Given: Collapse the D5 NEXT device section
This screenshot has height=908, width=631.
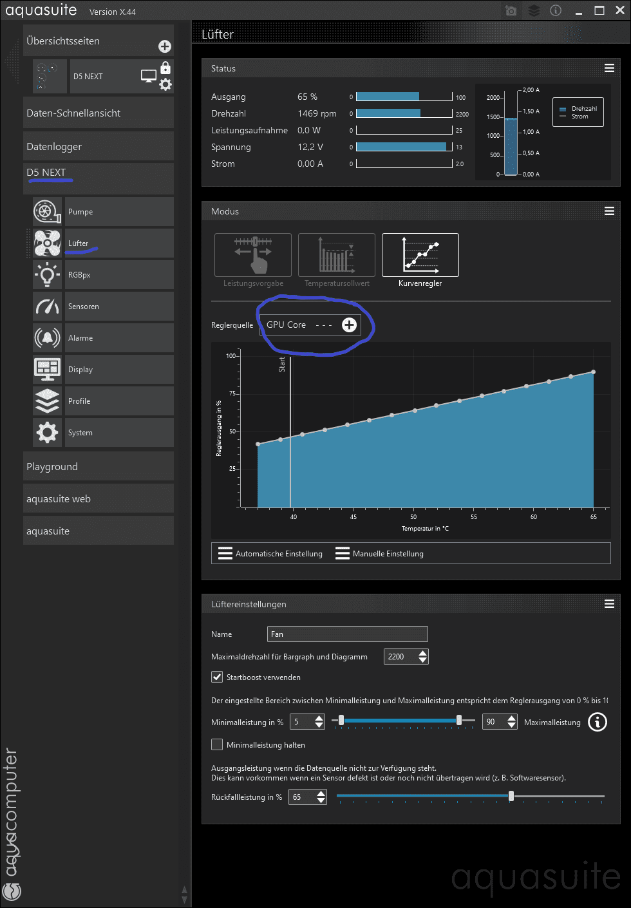Looking at the screenshot, I should coord(99,178).
